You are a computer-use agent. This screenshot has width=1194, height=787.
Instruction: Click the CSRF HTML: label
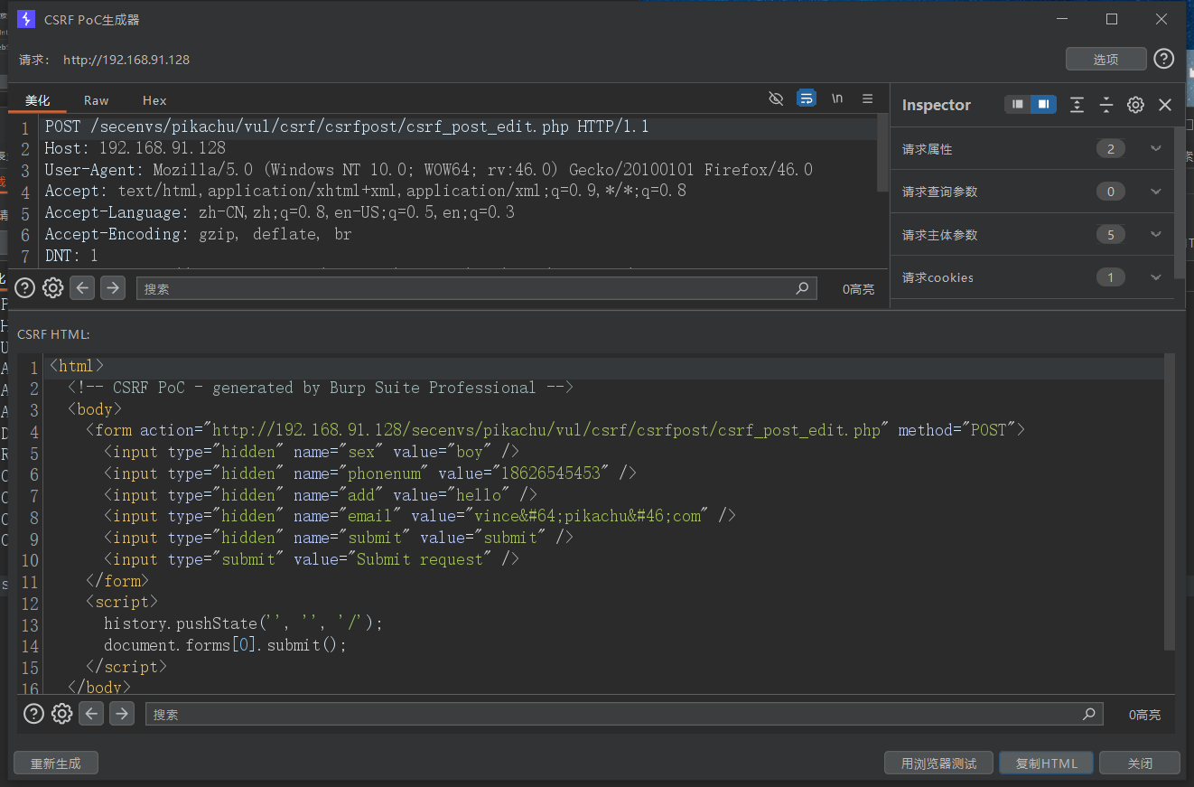click(x=53, y=334)
